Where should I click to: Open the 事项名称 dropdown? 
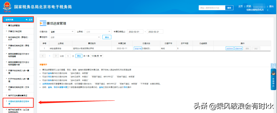click(x=75, y=37)
